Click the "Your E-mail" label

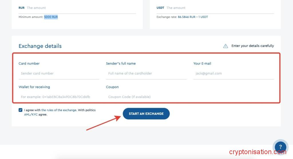(202, 63)
